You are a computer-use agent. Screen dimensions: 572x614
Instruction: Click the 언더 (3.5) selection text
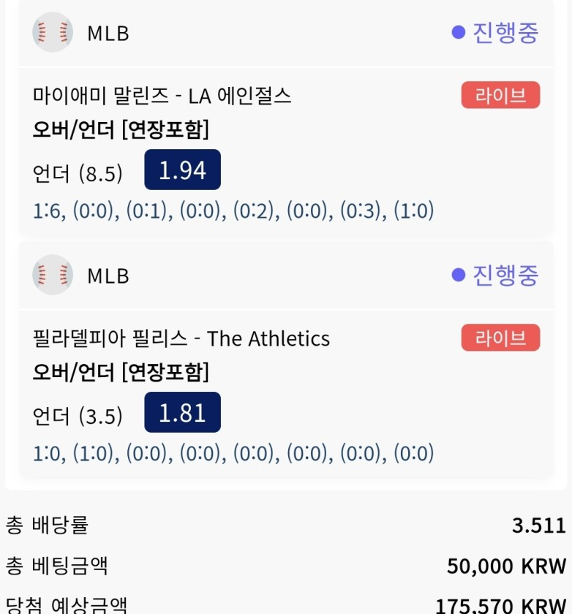pyautogui.click(x=78, y=415)
